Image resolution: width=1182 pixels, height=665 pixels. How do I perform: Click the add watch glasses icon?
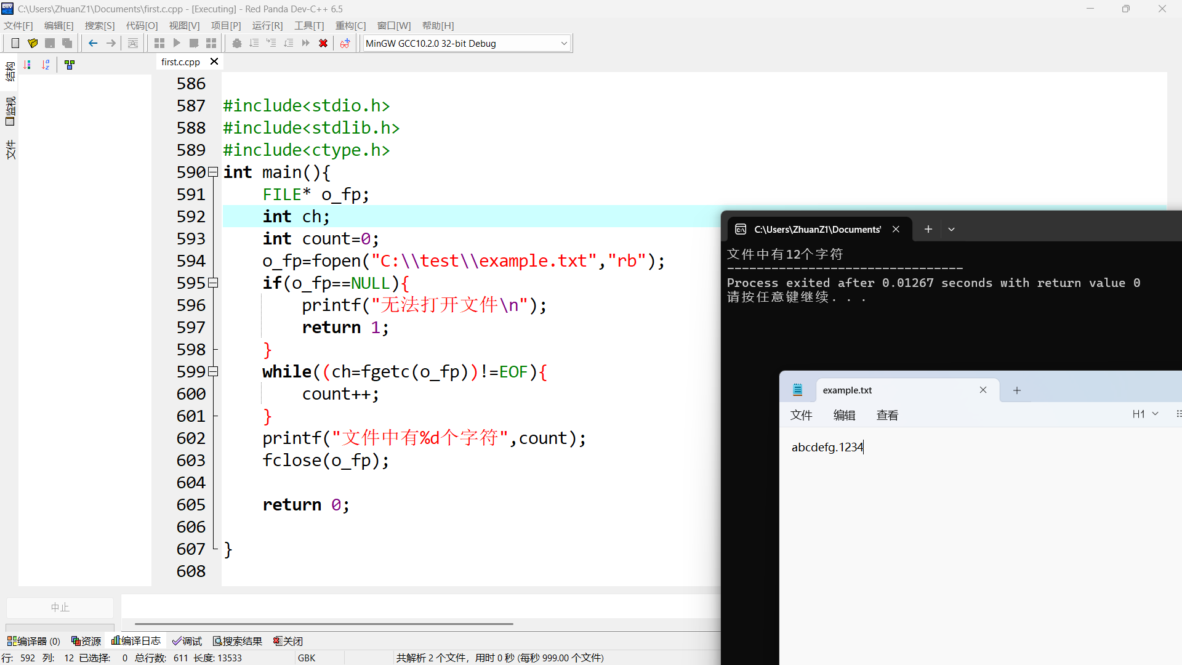[x=345, y=43]
